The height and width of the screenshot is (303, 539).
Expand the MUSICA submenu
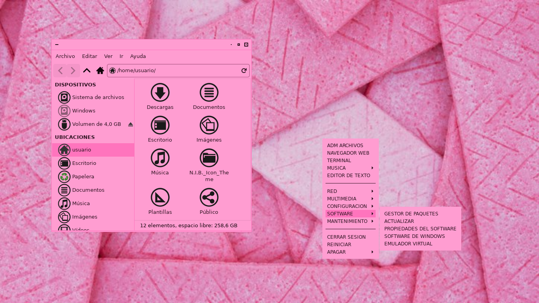point(350,168)
